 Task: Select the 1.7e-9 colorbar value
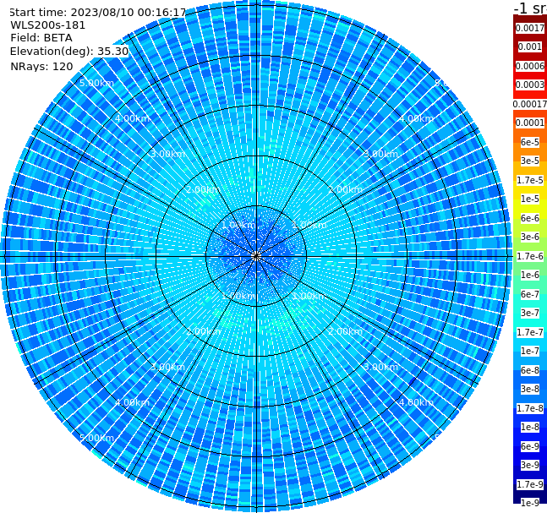(530, 484)
